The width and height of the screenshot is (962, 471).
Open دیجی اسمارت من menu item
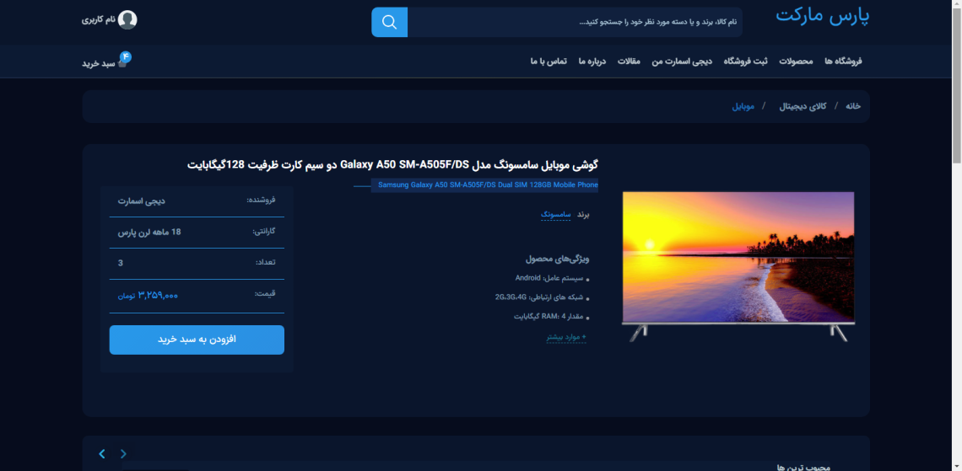coord(682,62)
